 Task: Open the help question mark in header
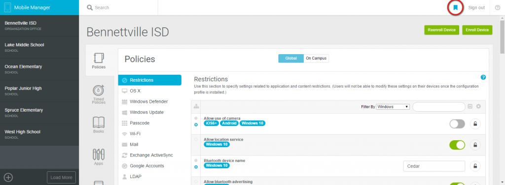[x=497, y=8]
